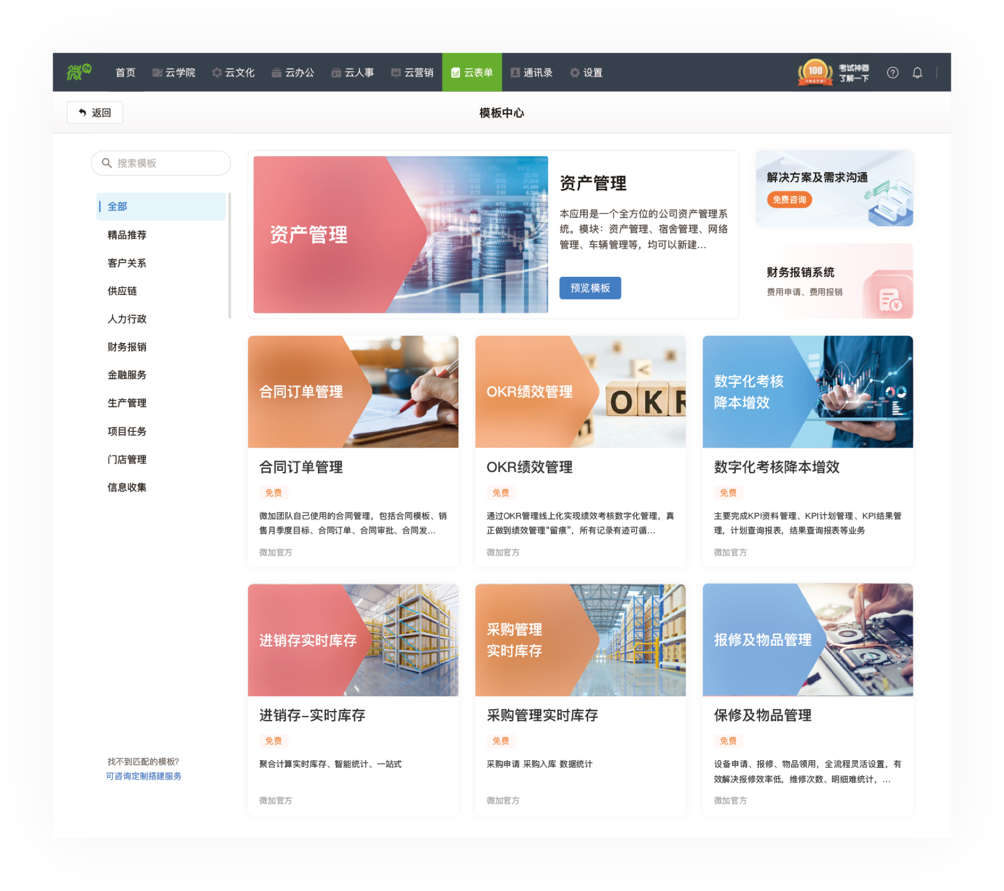This screenshot has height=891, width=1004.
Task: Click the 预览模板 button
Action: [590, 288]
